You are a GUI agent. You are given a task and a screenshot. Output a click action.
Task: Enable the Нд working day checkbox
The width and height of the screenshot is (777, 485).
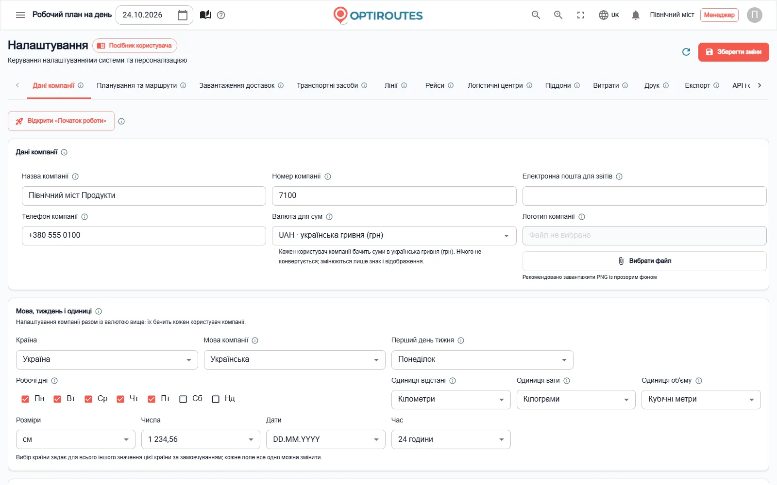(x=216, y=399)
